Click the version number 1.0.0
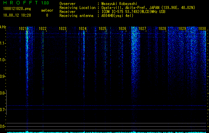Screen dimensions: 209x133 [x=45, y=3]
